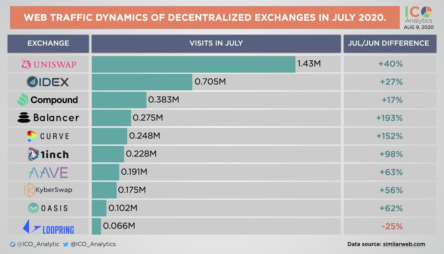
Task: Click the VISITS IN JULY column header
Action: (x=216, y=43)
